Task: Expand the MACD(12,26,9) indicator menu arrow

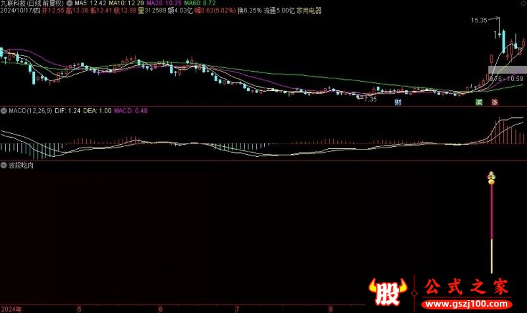Action: pos(4,111)
